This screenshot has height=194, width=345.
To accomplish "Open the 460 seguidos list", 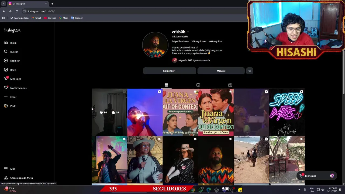I will pos(216,41).
